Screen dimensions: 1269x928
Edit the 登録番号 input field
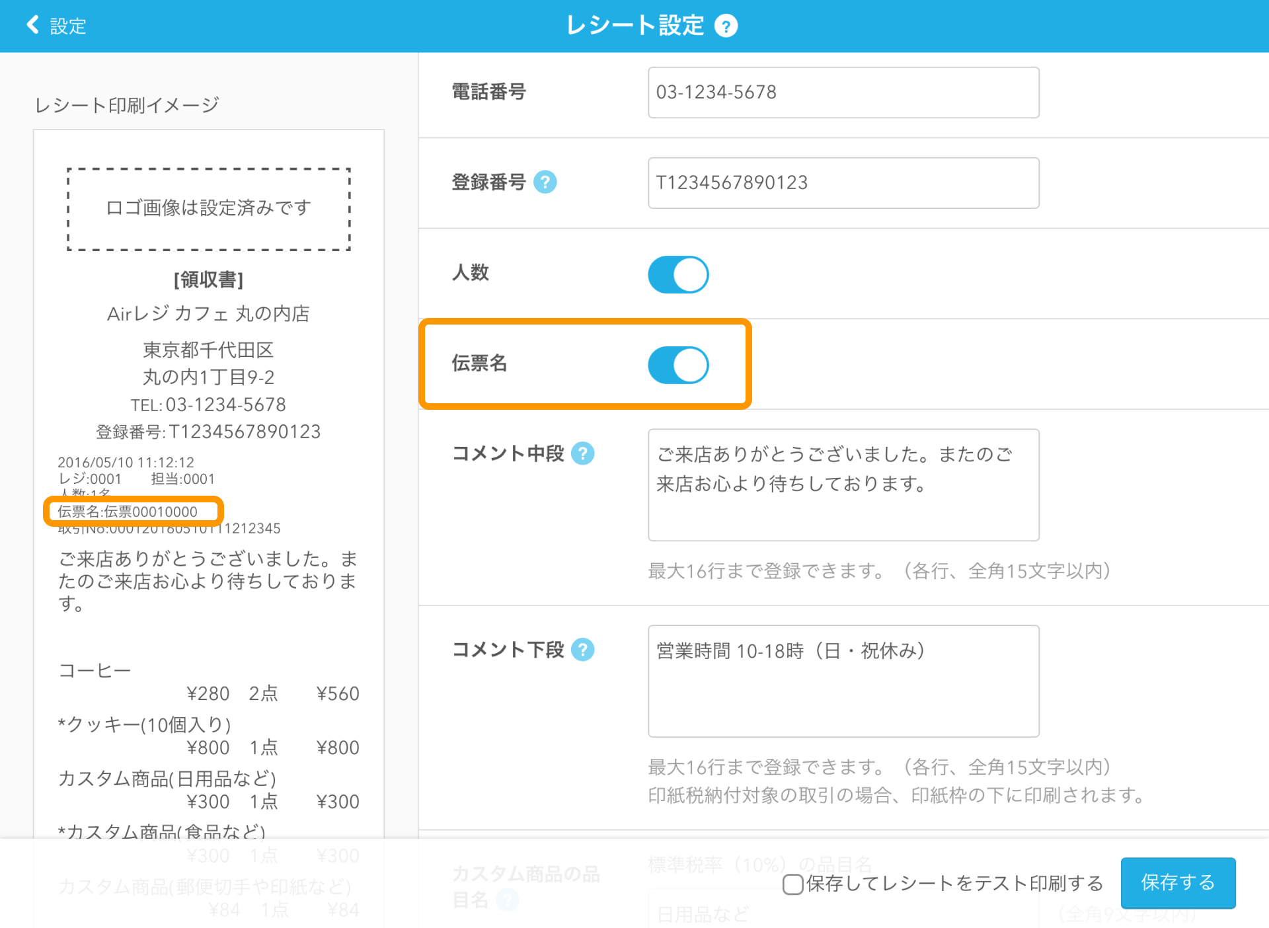point(843,183)
